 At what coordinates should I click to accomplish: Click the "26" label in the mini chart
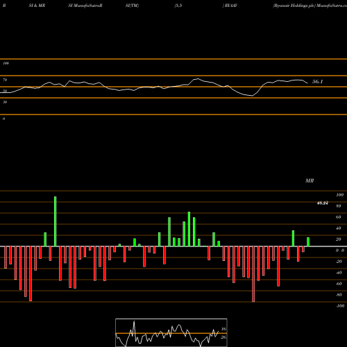tap(223, 337)
